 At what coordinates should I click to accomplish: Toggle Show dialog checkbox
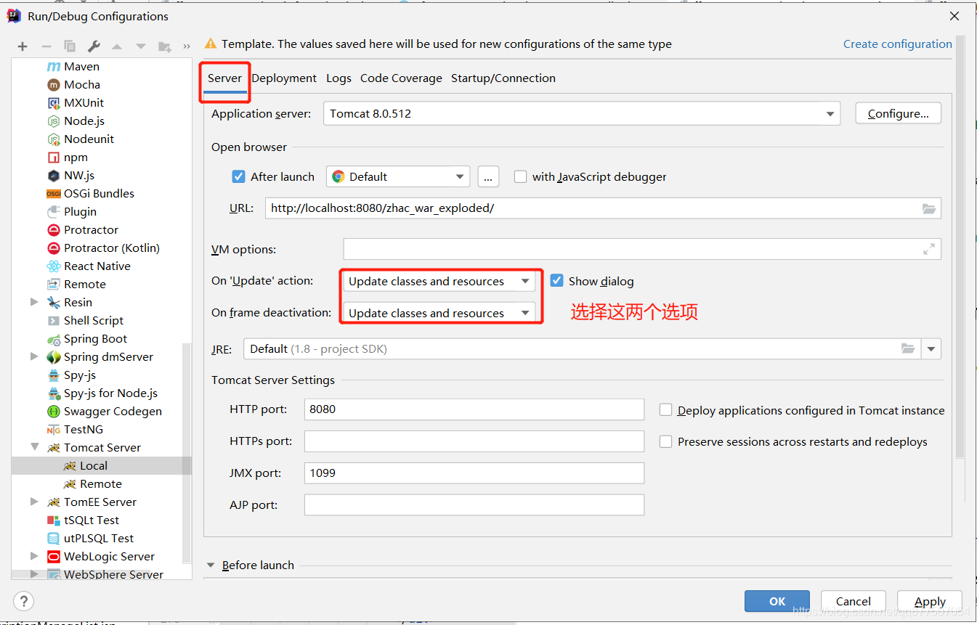coord(556,281)
